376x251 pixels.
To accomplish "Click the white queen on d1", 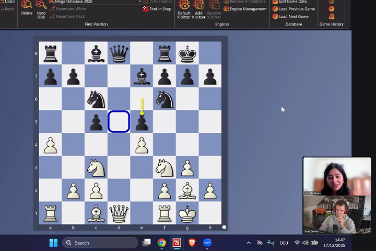I will point(119,213).
